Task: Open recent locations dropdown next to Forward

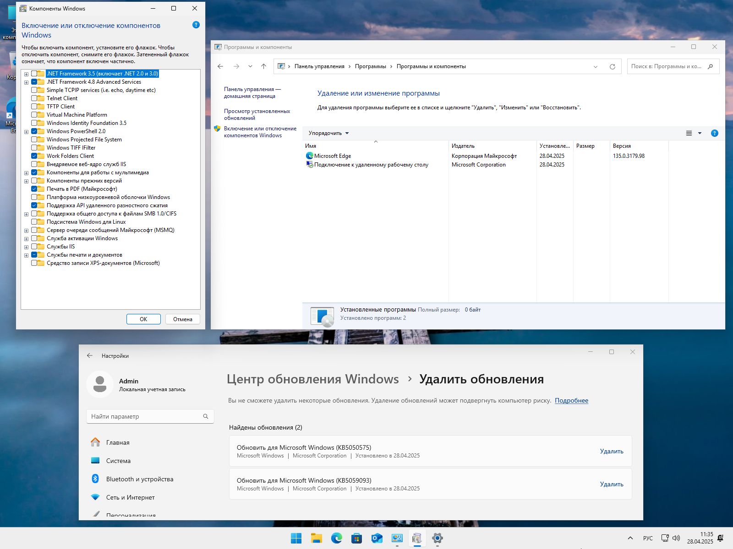Action: pos(250,66)
